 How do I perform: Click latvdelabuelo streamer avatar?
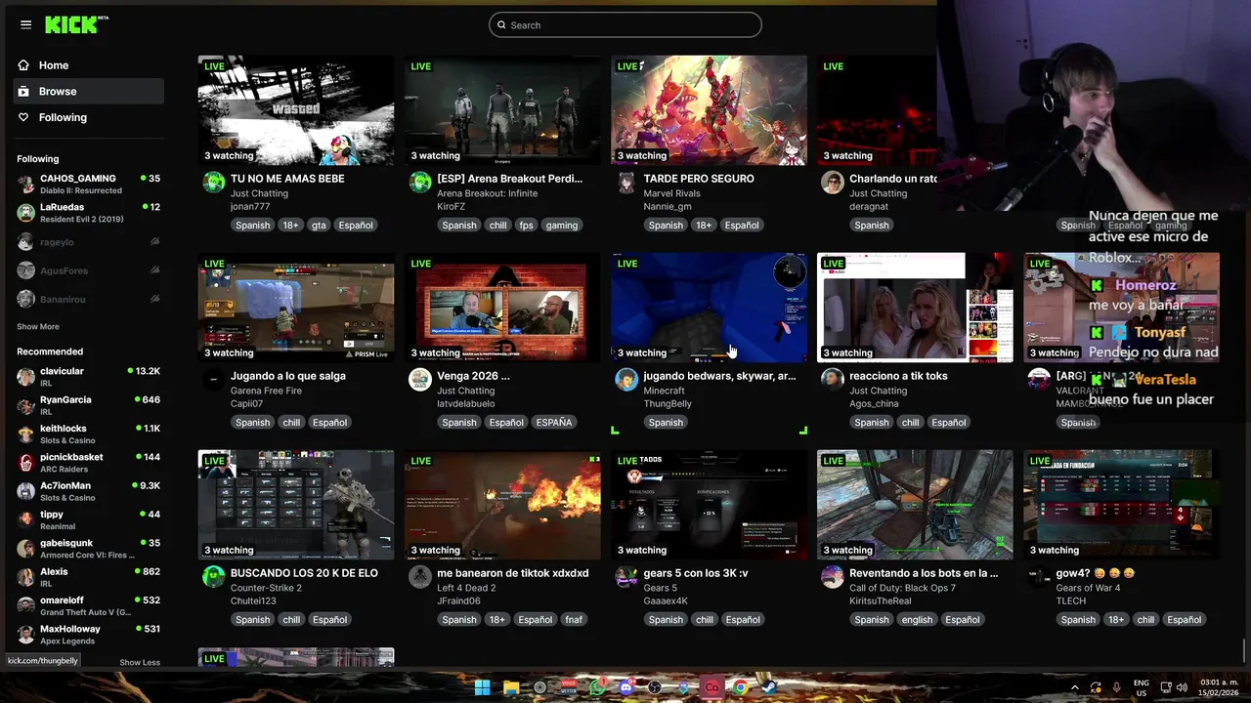(x=420, y=380)
